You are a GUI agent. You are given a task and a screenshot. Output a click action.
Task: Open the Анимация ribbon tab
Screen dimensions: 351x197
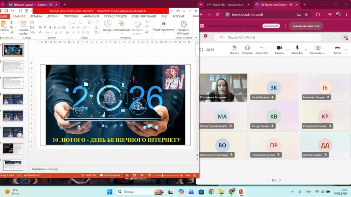click(x=91, y=16)
